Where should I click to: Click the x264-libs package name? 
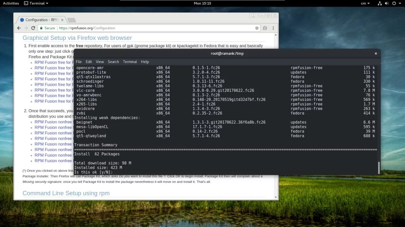pos(86,100)
